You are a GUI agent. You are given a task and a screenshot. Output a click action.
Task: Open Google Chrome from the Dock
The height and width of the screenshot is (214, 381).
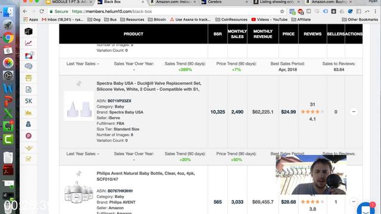pyautogui.click(x=8, y=37)
